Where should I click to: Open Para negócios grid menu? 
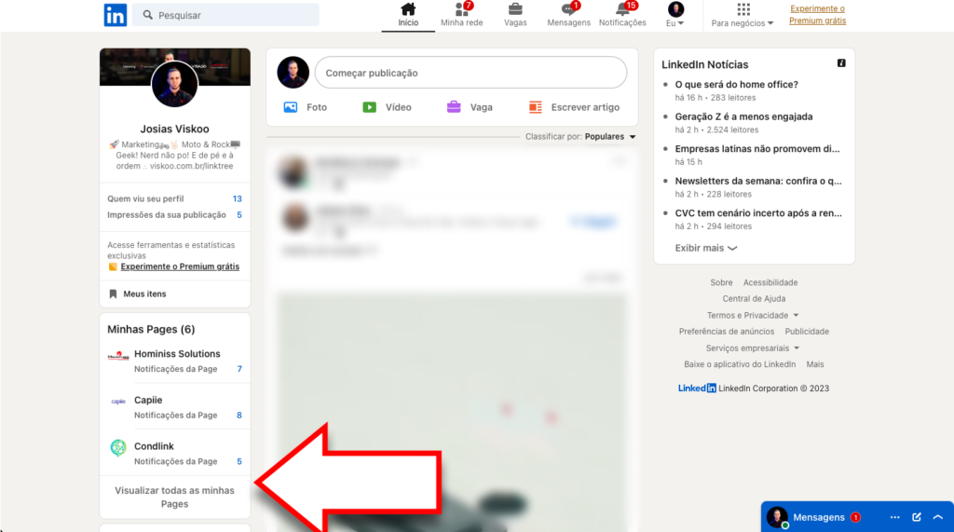point(743,9)
